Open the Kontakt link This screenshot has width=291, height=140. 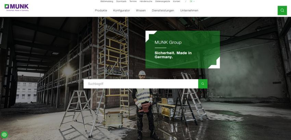[177, 1]
